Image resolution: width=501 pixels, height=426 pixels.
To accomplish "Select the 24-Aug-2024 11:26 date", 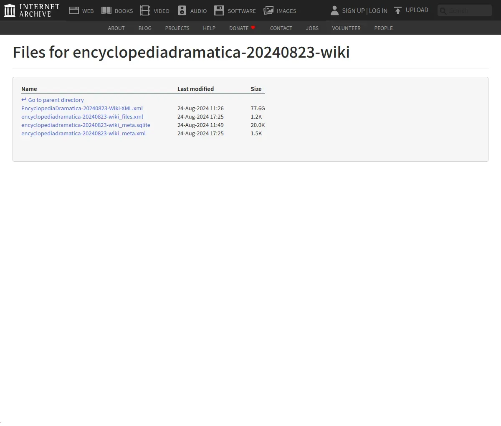I will pyautogui.click(x=200, y=109).
